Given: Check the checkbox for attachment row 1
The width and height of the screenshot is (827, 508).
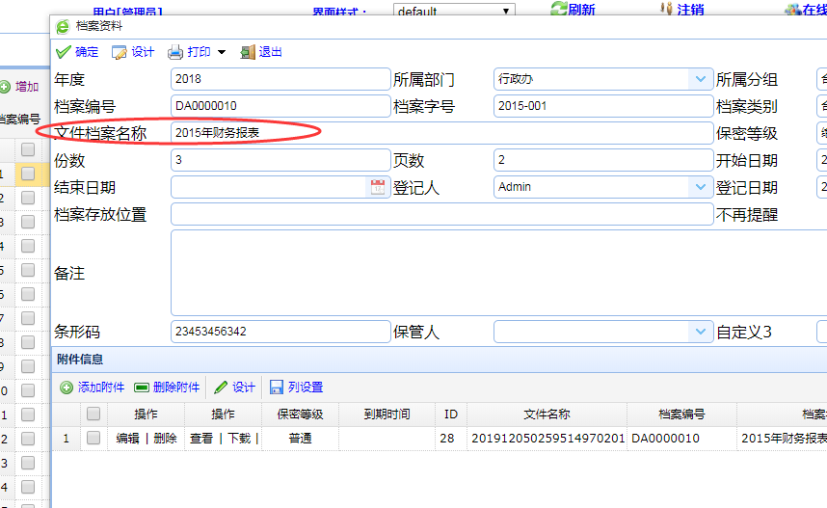Looking at the screenshot, I should pos(93,438).
